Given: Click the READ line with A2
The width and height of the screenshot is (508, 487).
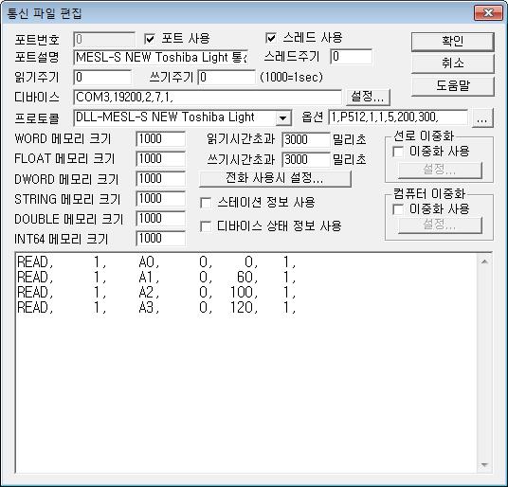Looking at the screenshot, I should tap(156, 293).
